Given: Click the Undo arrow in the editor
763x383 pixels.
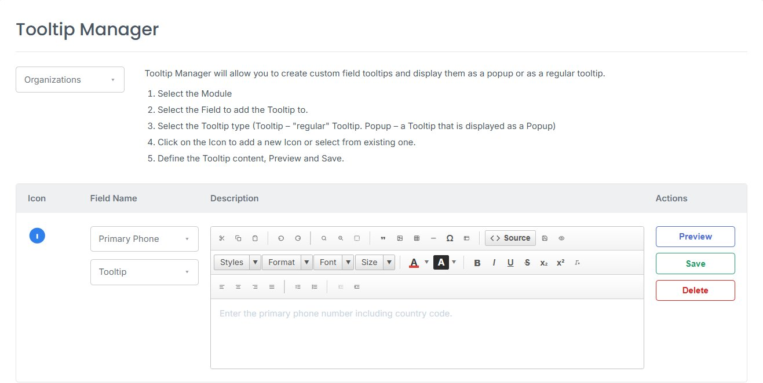Looking at the screenshot, I should tap(281, 238).
